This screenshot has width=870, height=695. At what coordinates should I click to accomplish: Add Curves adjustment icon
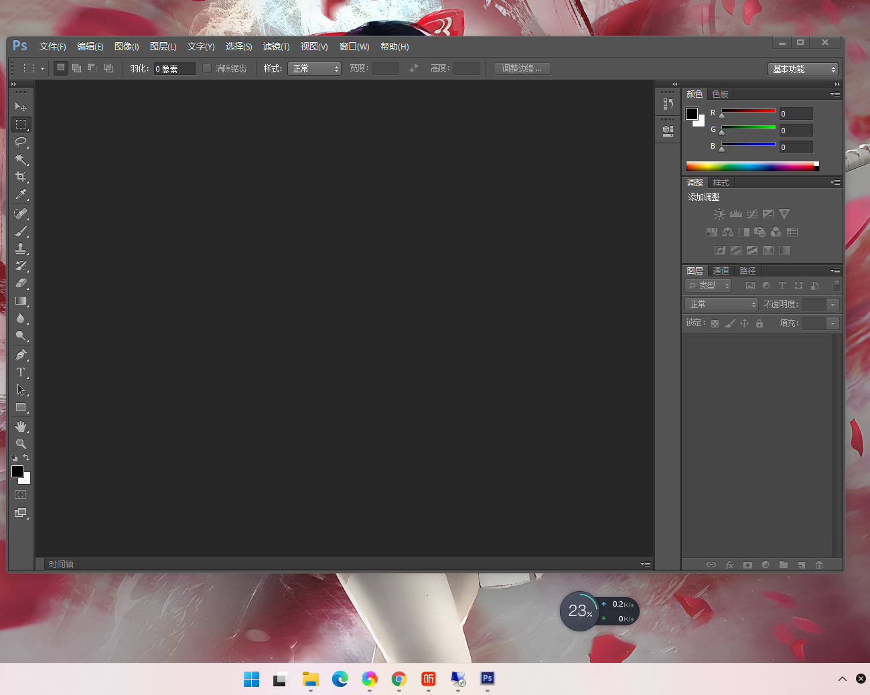click(752, 214)
